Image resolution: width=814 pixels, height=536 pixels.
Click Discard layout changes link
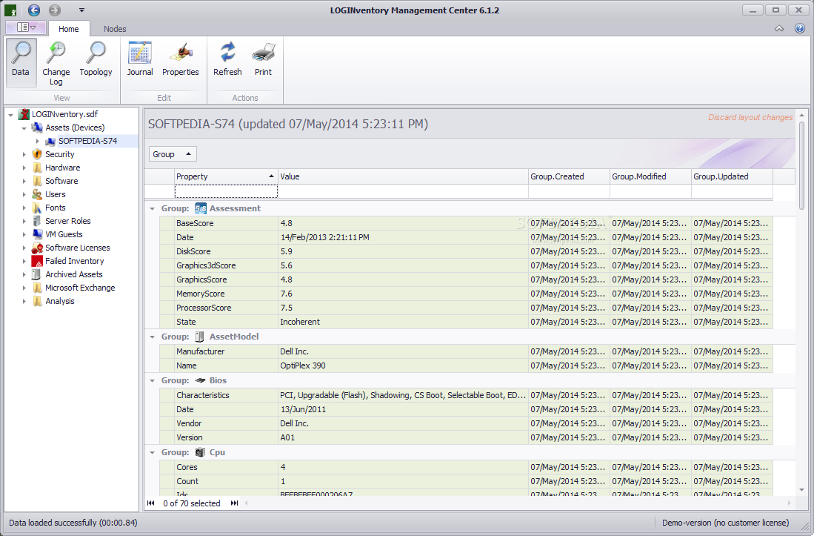(x=750, y=117)
